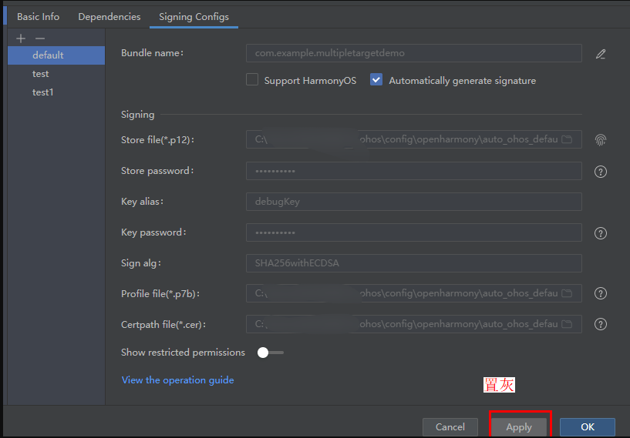Click the Key password field

point(414,232)
